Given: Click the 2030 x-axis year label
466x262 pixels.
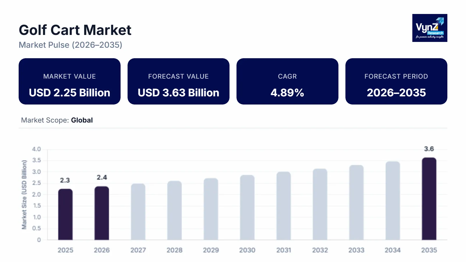Looking at the screenshot, I should pos(247,250).
